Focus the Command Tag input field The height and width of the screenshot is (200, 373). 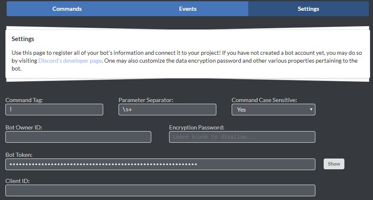[54, 110]
